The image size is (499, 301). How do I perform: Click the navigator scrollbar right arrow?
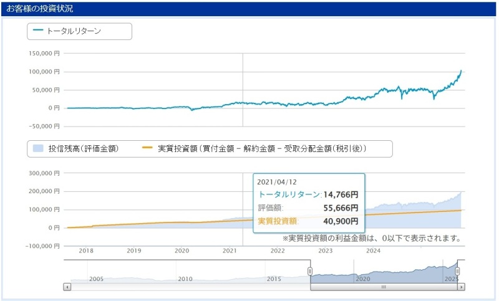(461, 287)
